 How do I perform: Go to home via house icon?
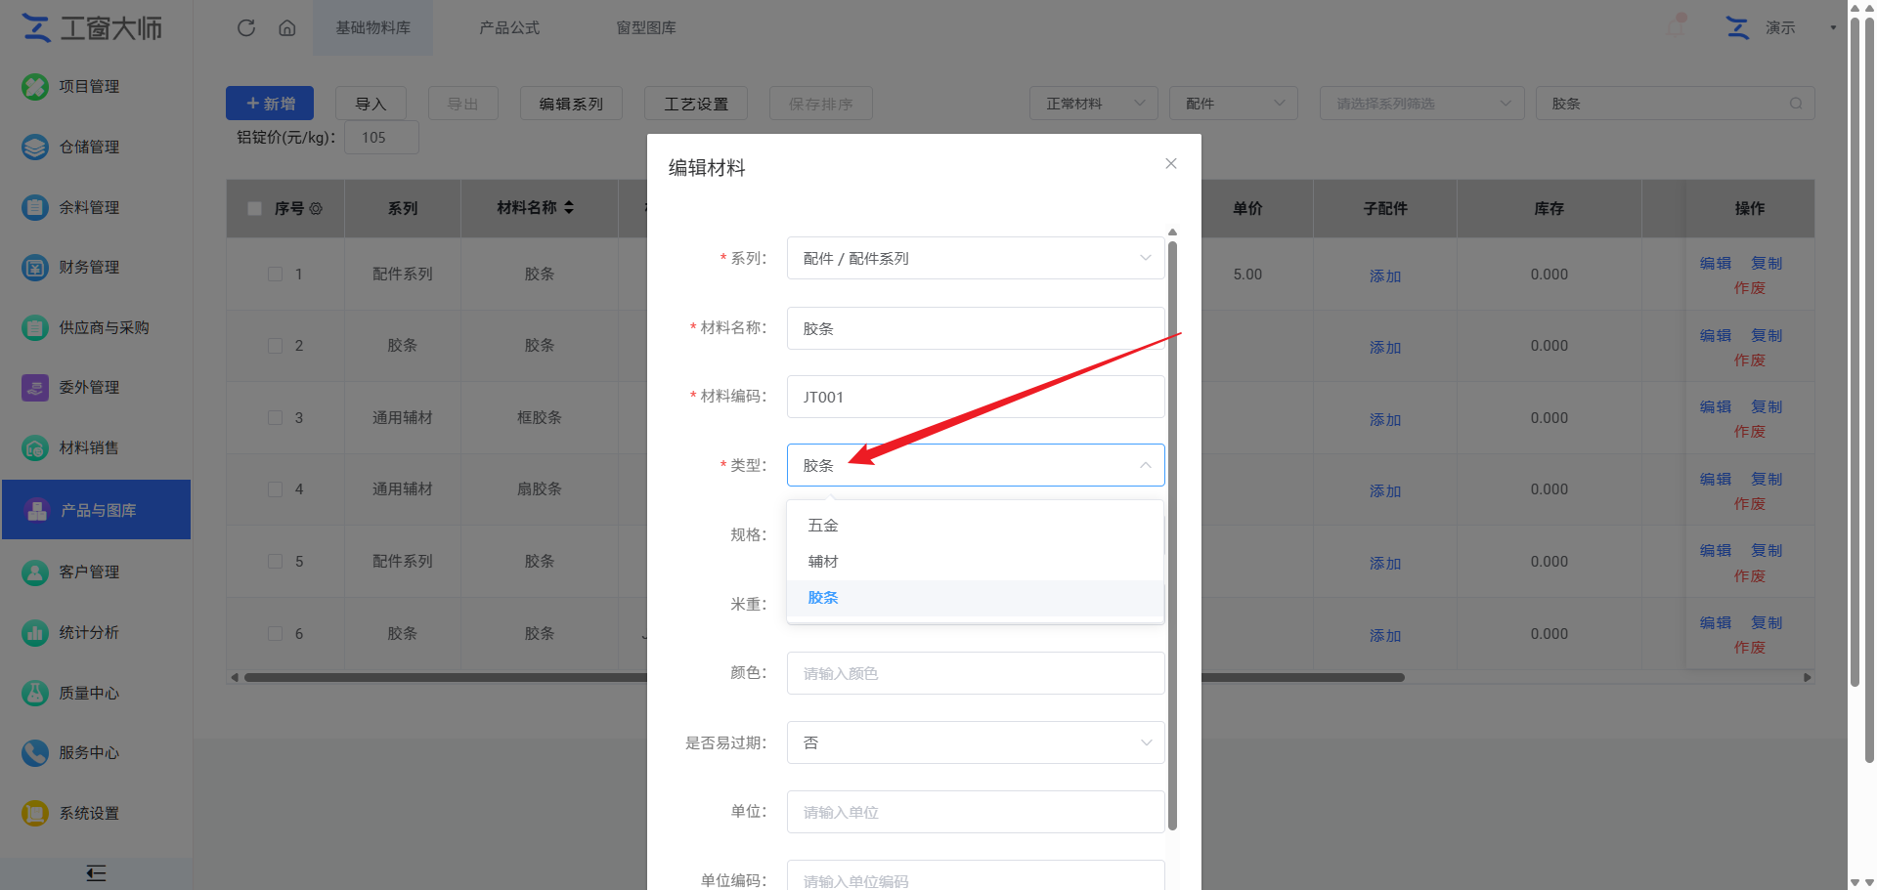pos(287,27)
